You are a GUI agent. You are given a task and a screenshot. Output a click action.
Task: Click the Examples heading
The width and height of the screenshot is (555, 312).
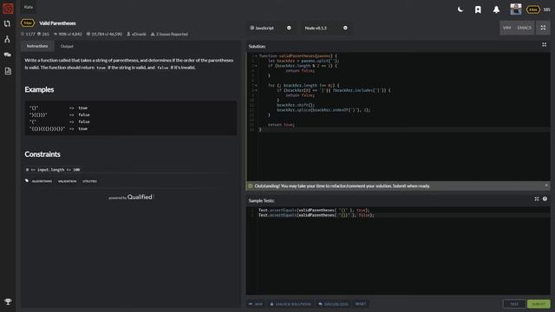coord(39,89)
